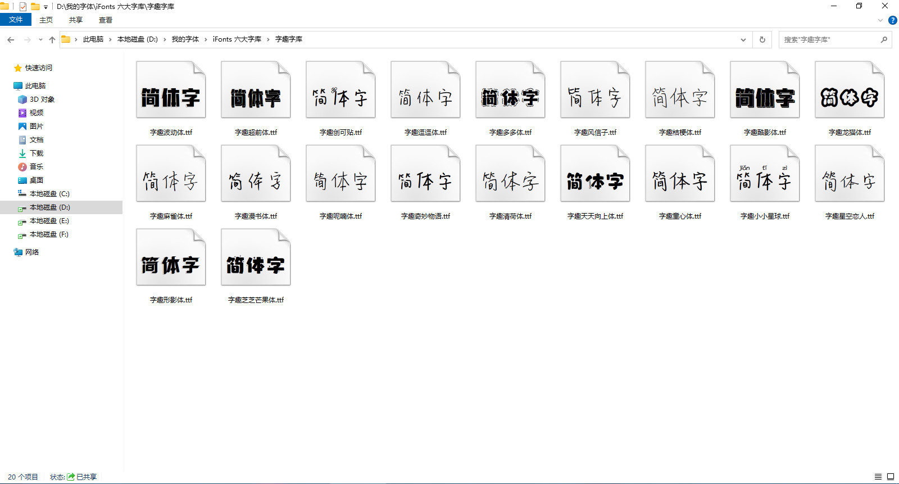This screenshot has height=484, width=899.
Task: Open the 下载 folder in sidebar
Action: click(x=37, y=153)
